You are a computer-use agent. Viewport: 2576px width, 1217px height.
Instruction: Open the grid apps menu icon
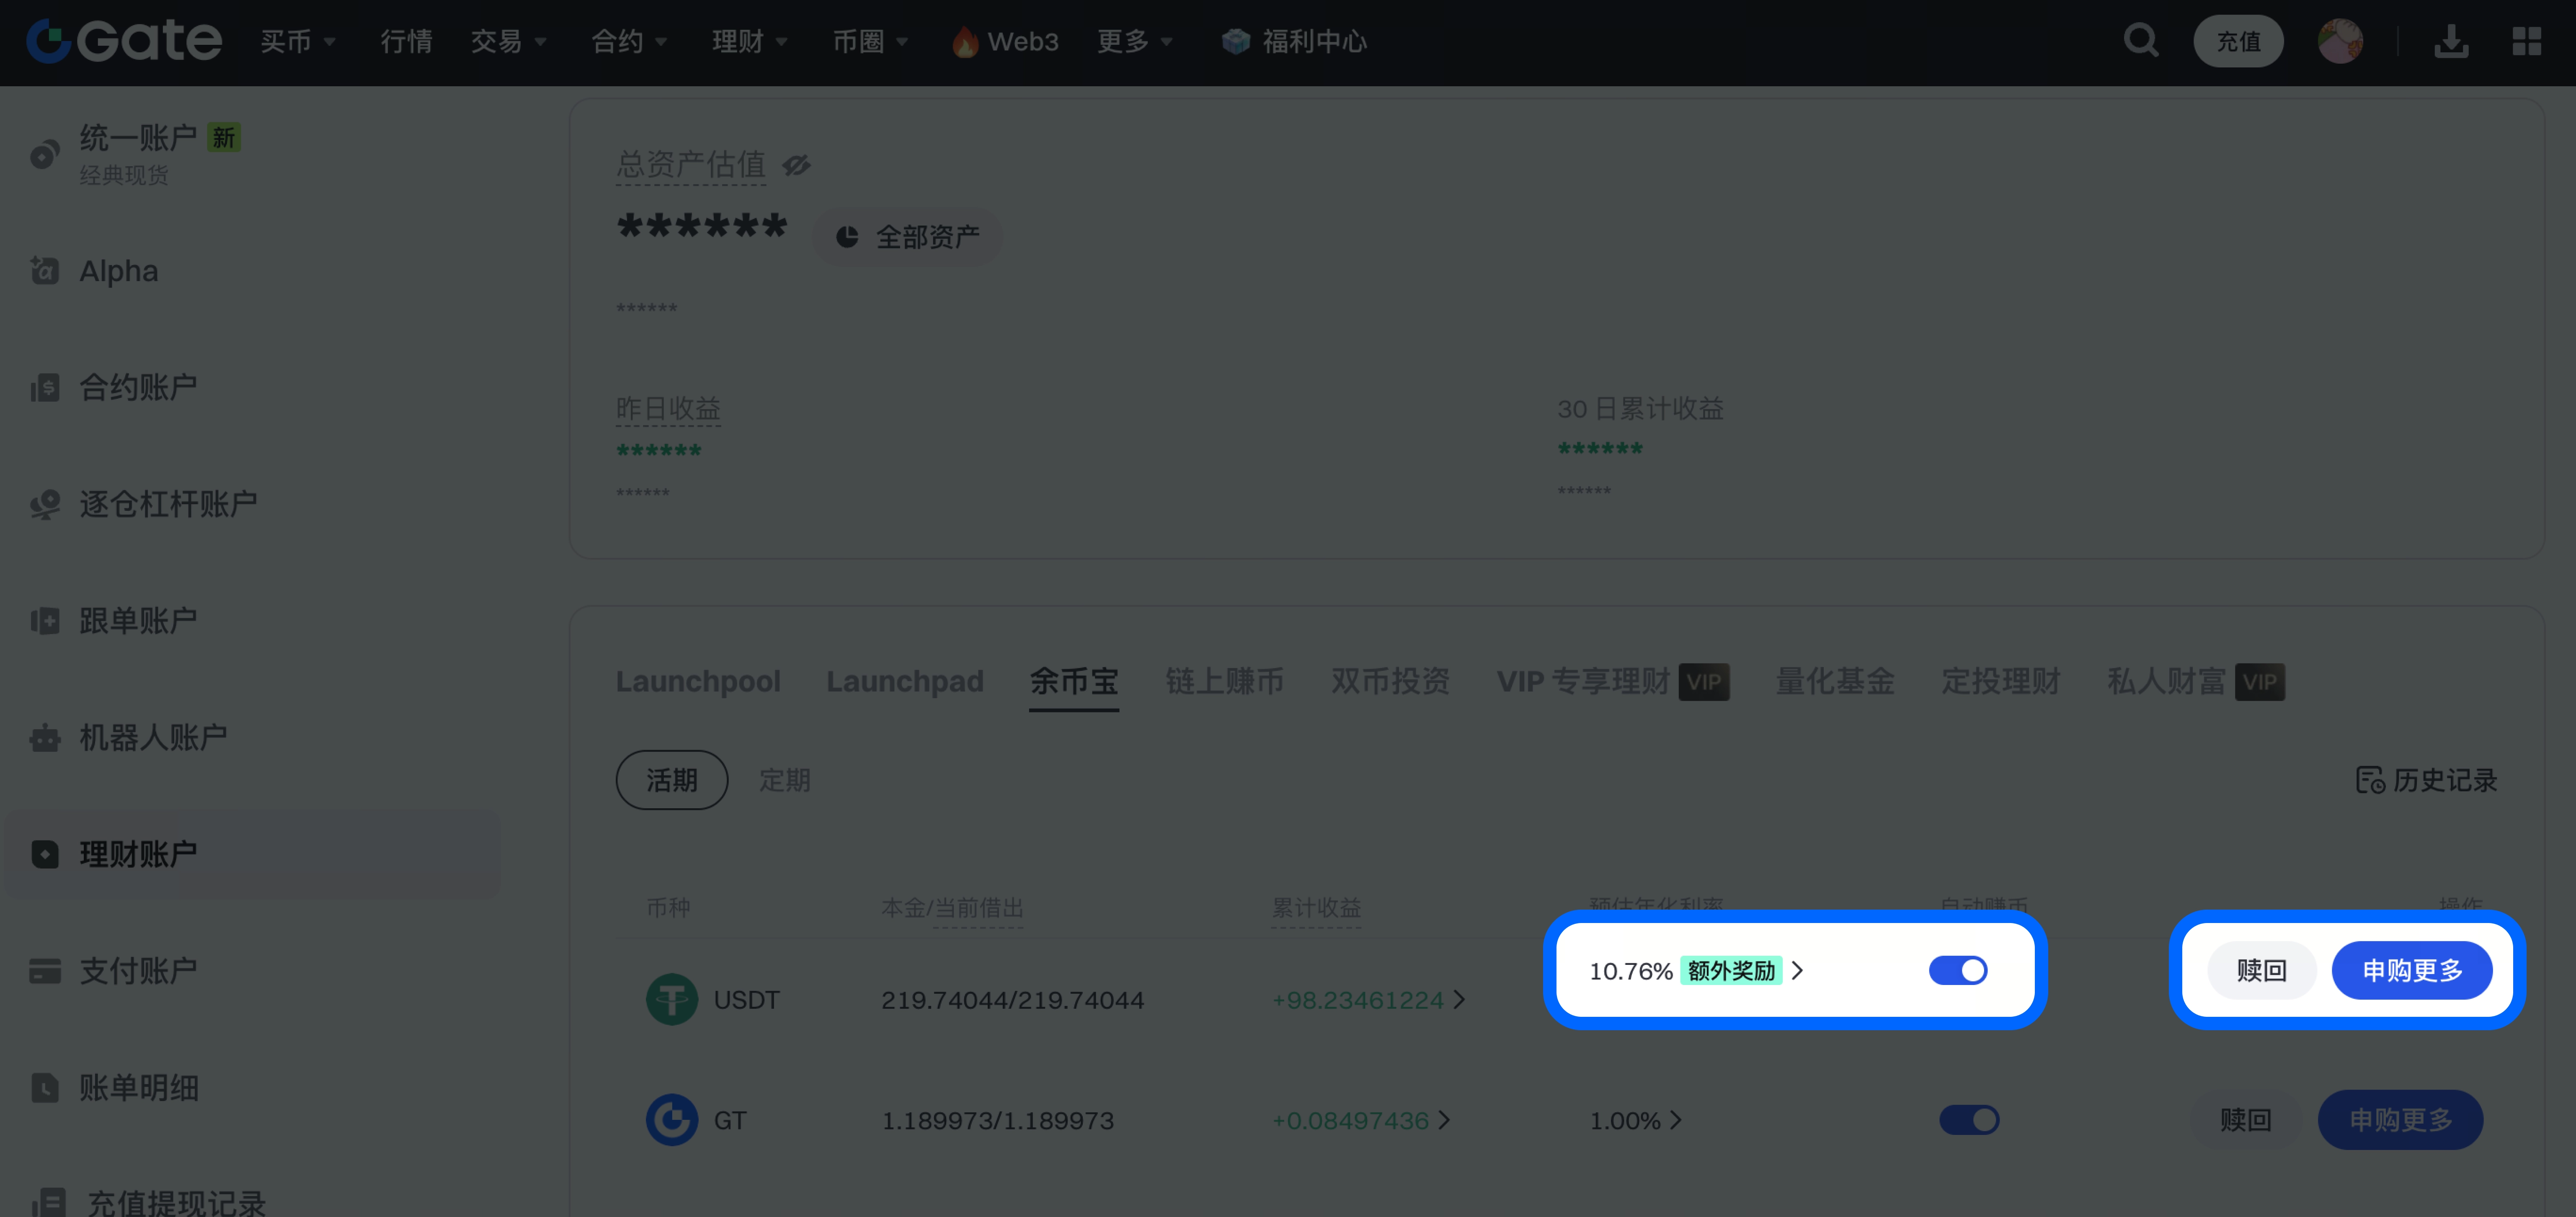pos(2526,41)
